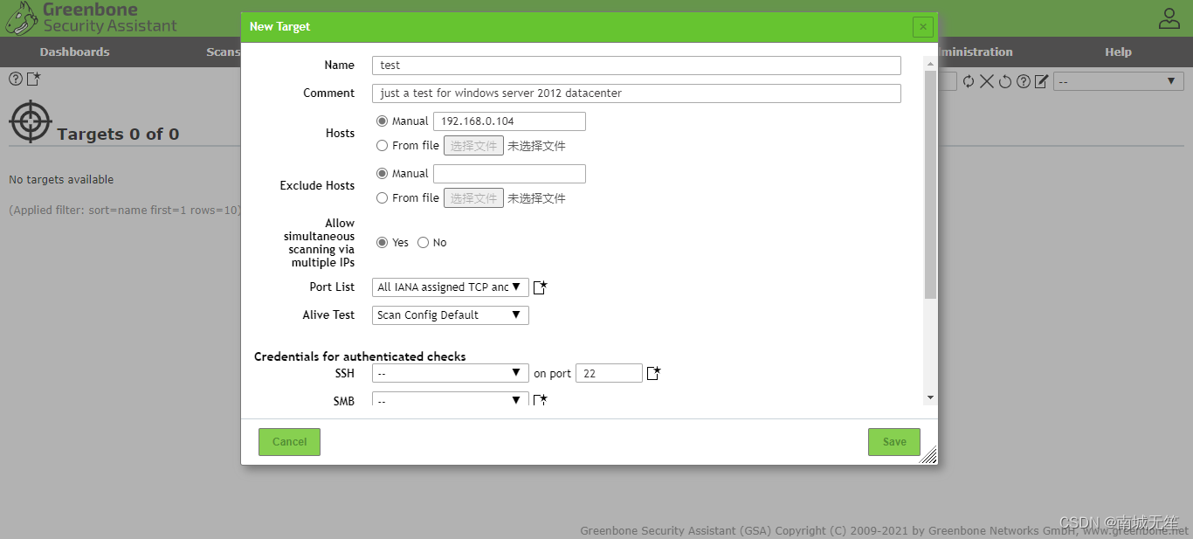Create new SMB credential via star icon
The width and height of the screenshot is (1193, 539).
[x=541, y=400]
